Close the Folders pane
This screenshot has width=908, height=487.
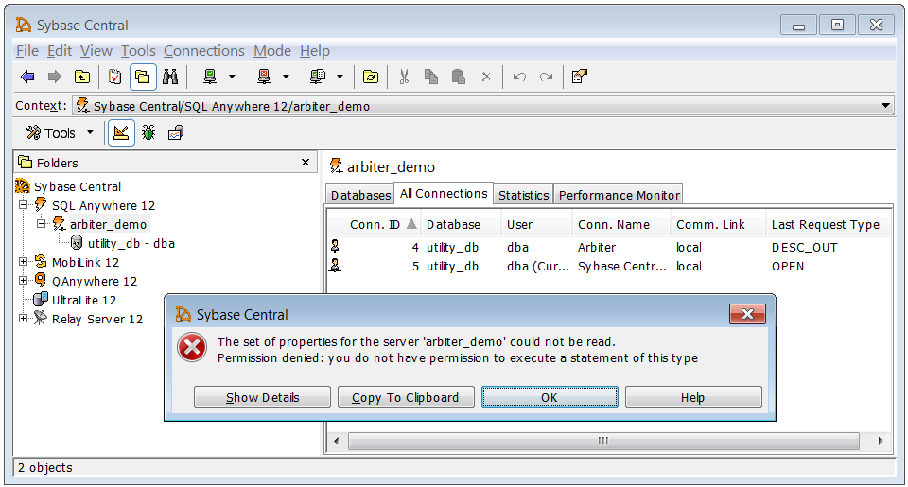click(306, 163)
